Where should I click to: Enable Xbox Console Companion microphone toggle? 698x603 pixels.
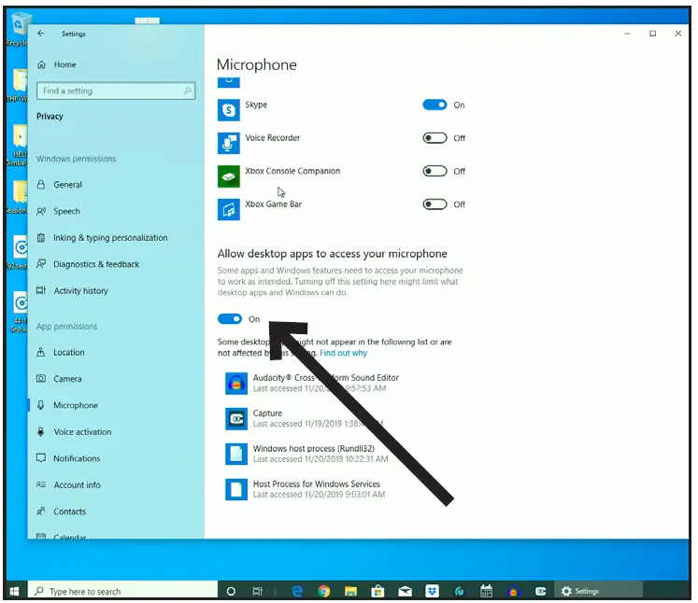[434, 171]
